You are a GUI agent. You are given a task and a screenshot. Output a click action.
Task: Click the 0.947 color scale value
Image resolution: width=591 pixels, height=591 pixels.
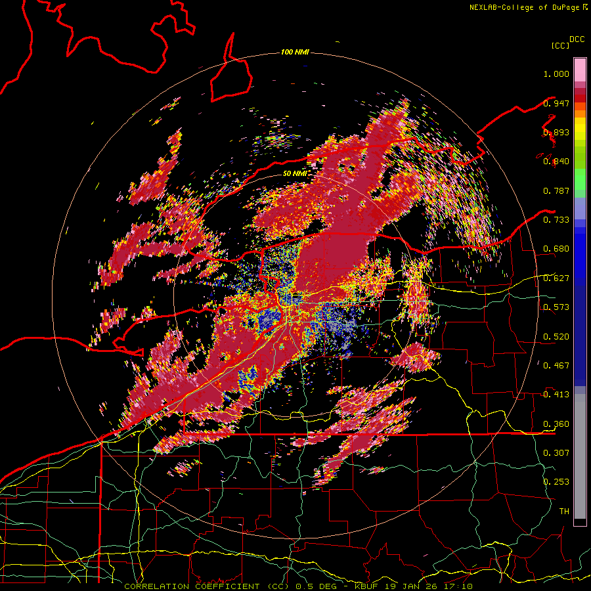[x=556, y=103]
